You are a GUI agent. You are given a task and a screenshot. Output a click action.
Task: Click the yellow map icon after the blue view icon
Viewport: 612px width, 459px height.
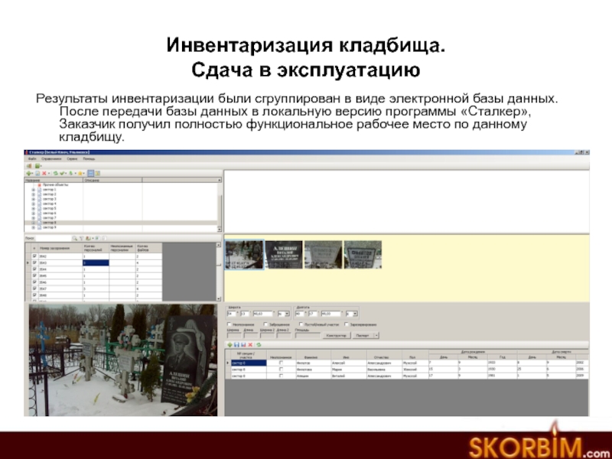[98, 173]
